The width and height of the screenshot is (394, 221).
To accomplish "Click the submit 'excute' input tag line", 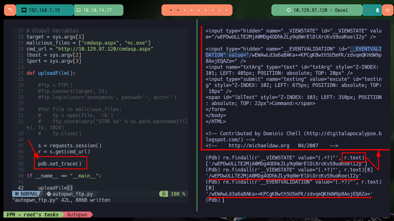I will (x=294, y=85).
